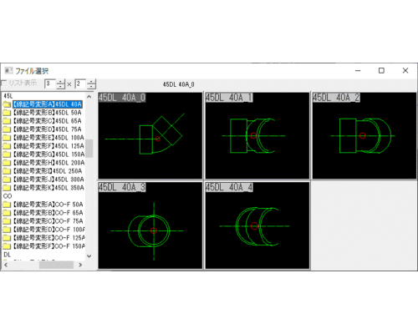418x334 pixels.
Task: Open the 45DL 40A_3 thumbnail preview
Action: click(x=150, y=225)
